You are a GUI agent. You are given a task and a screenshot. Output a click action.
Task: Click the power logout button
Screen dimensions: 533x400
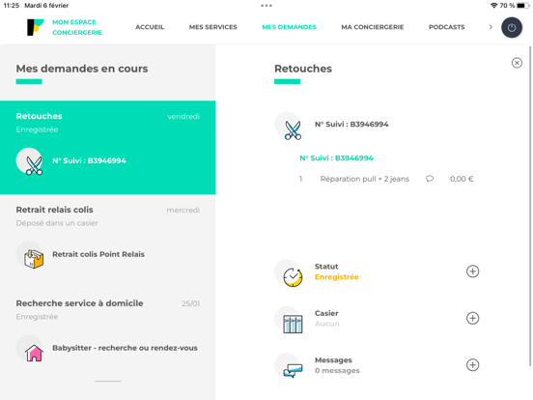[x=512, y=28]
